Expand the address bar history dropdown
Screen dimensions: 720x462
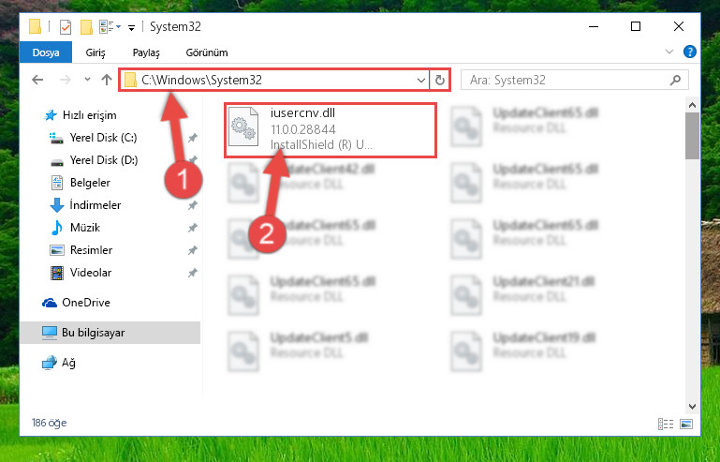click(420, 80)
